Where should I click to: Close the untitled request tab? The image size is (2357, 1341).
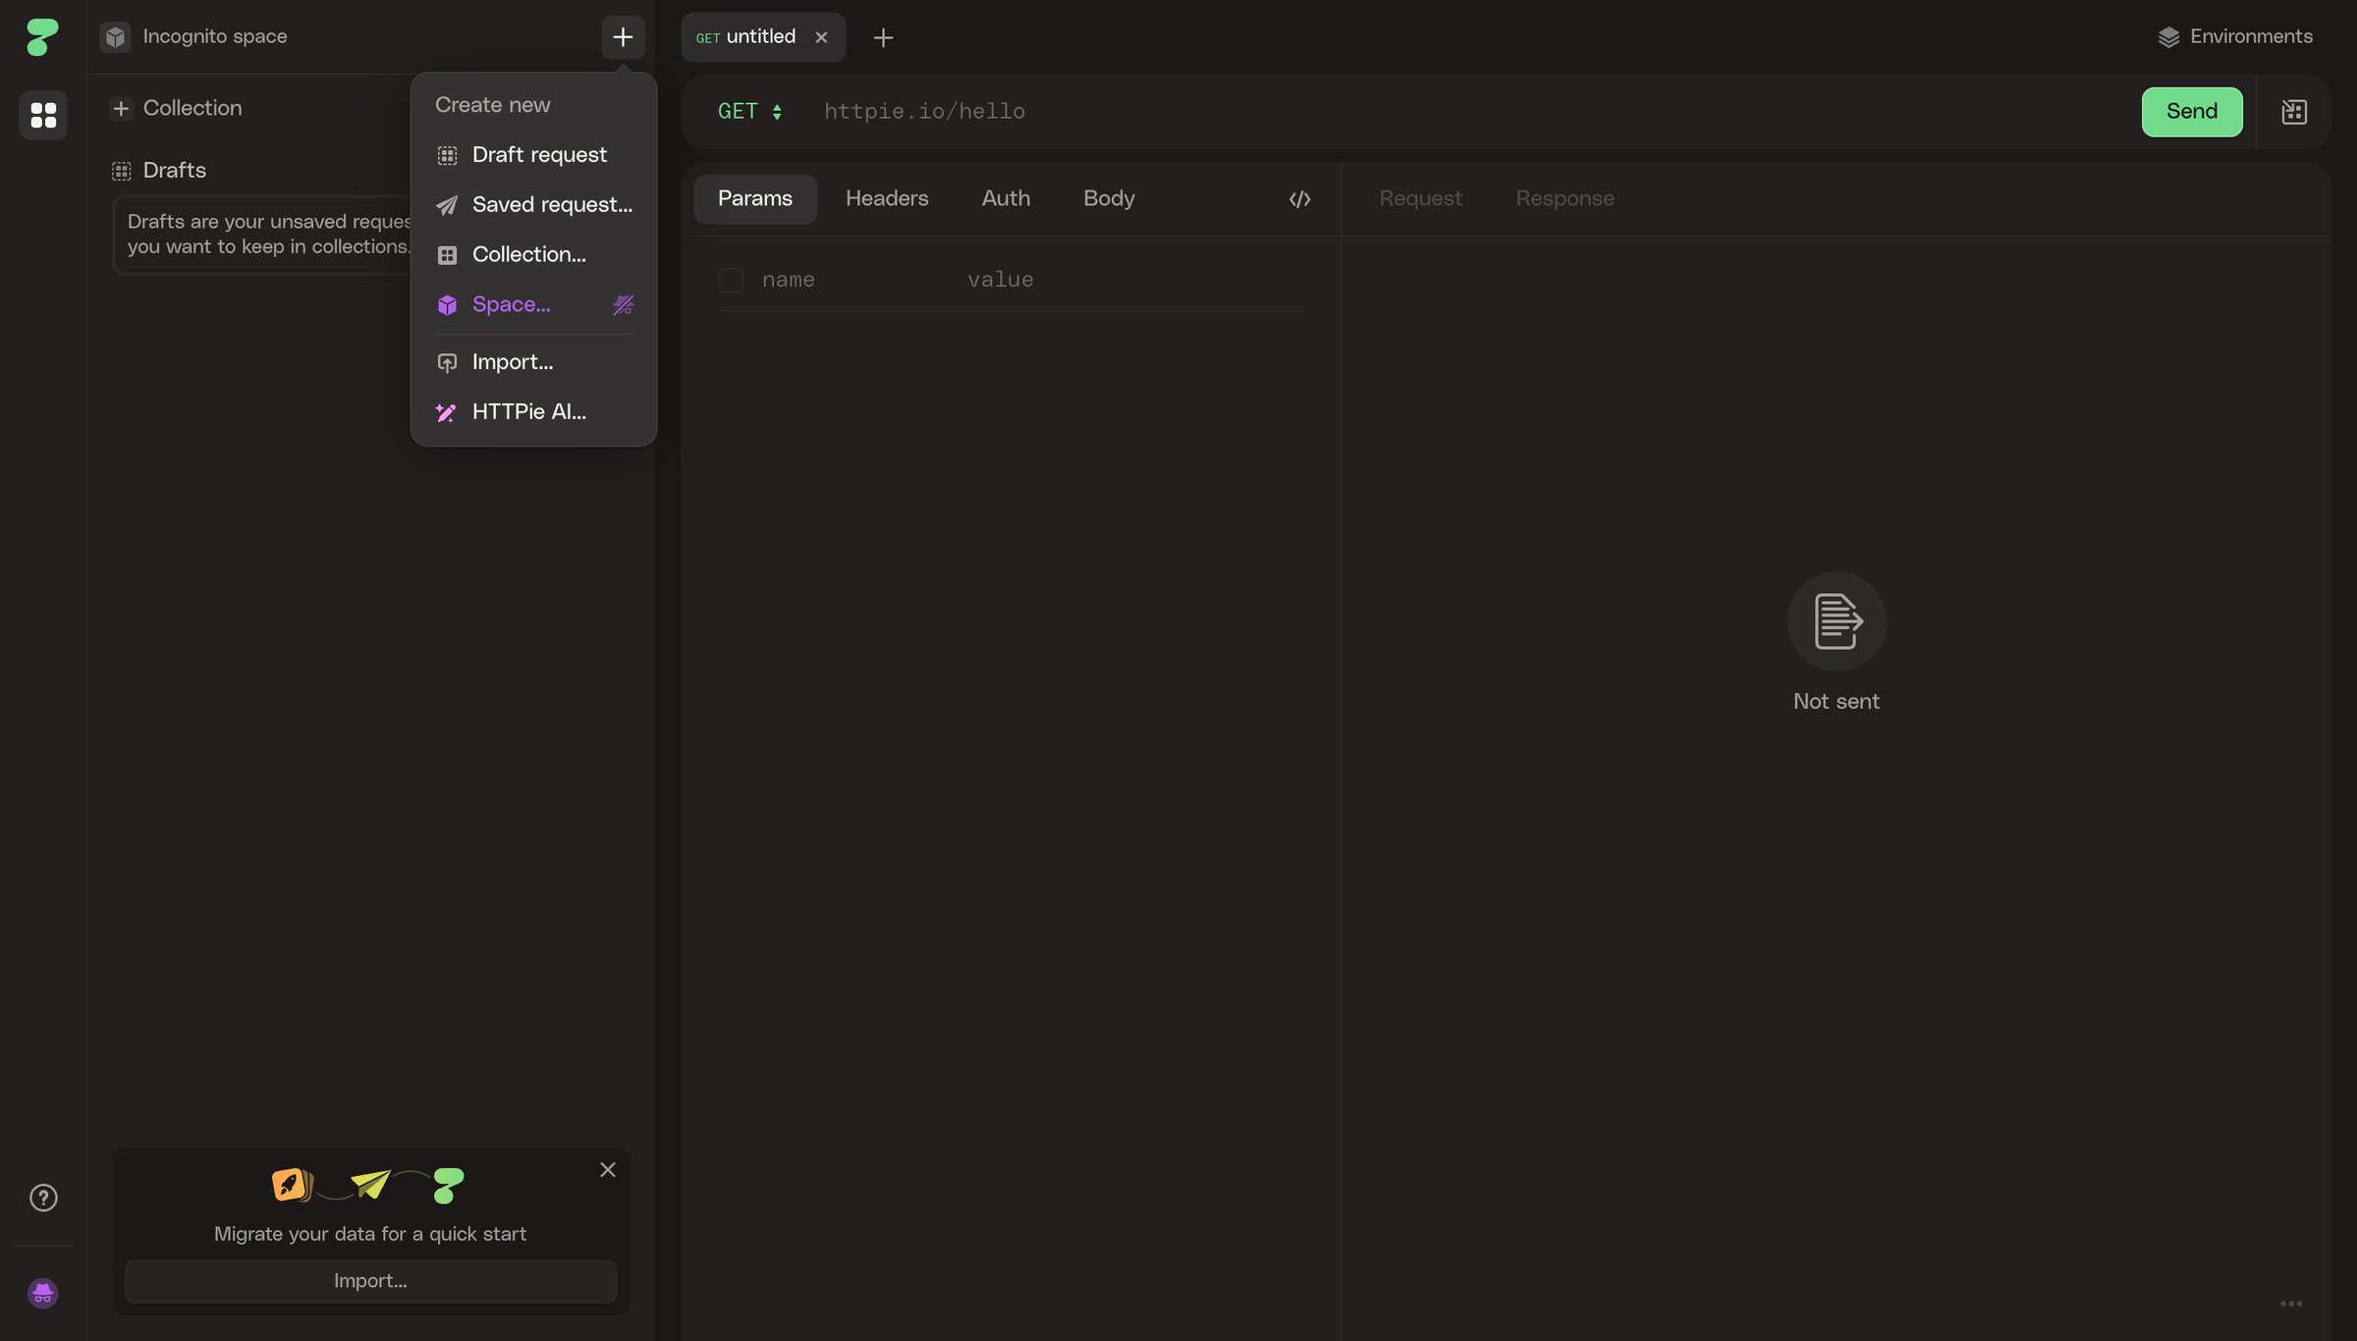pyautogui.click(x=821, y=37)
